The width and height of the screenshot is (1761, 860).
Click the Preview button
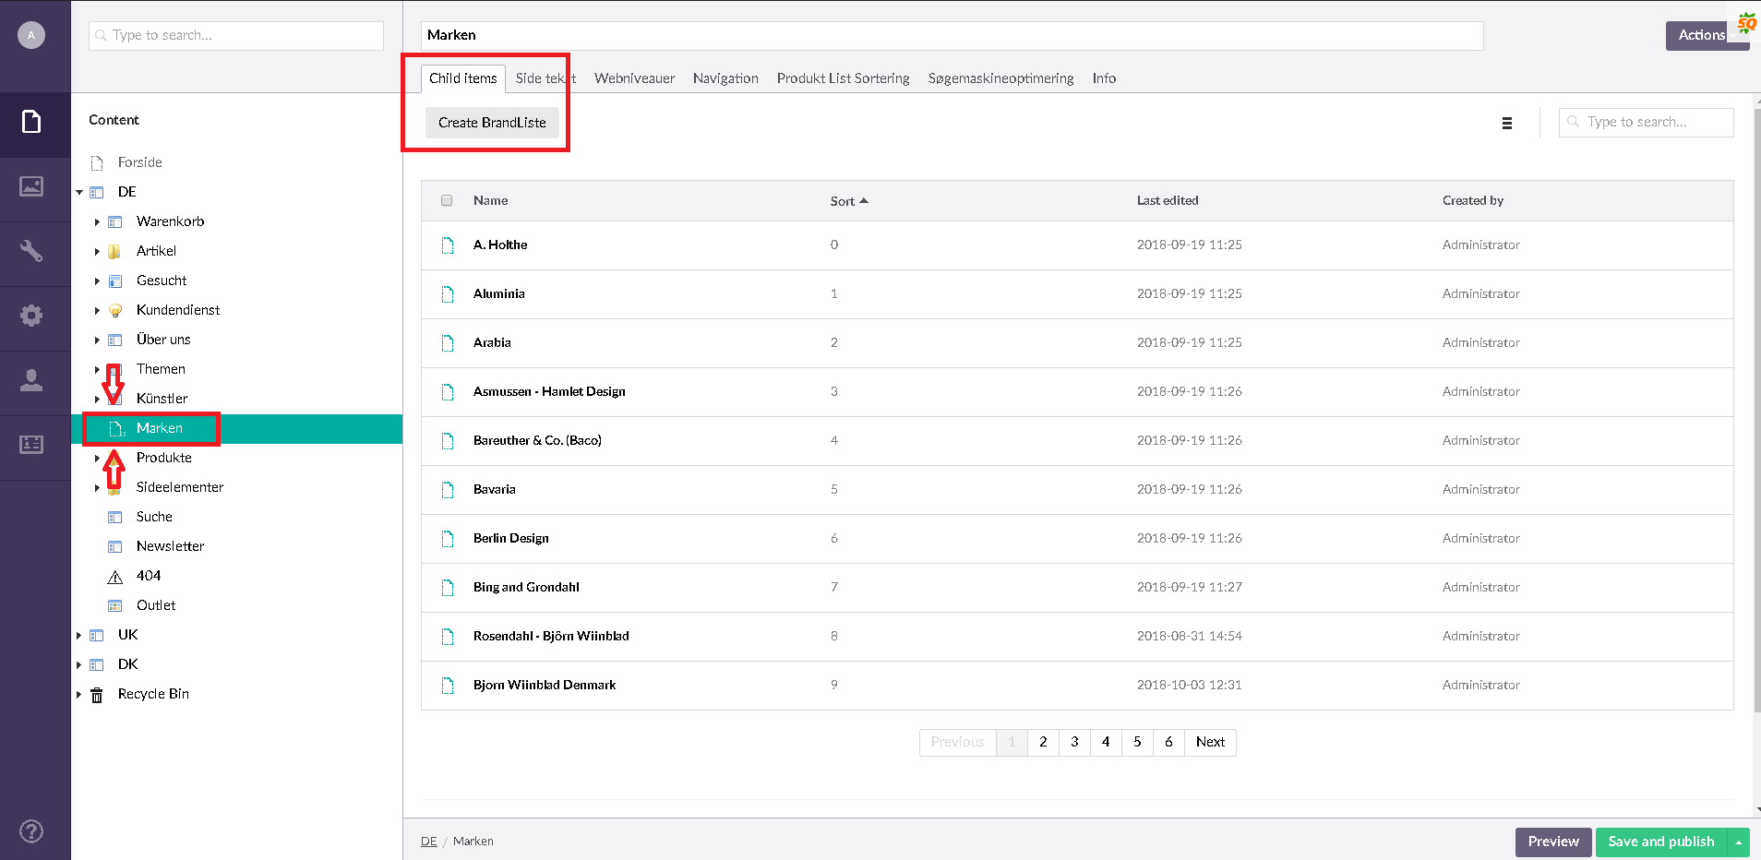coord(1553,842)
